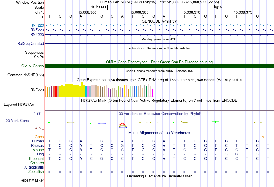Open the H3K27Ac Mark ENCODE track title

click(x=159, y=101)
